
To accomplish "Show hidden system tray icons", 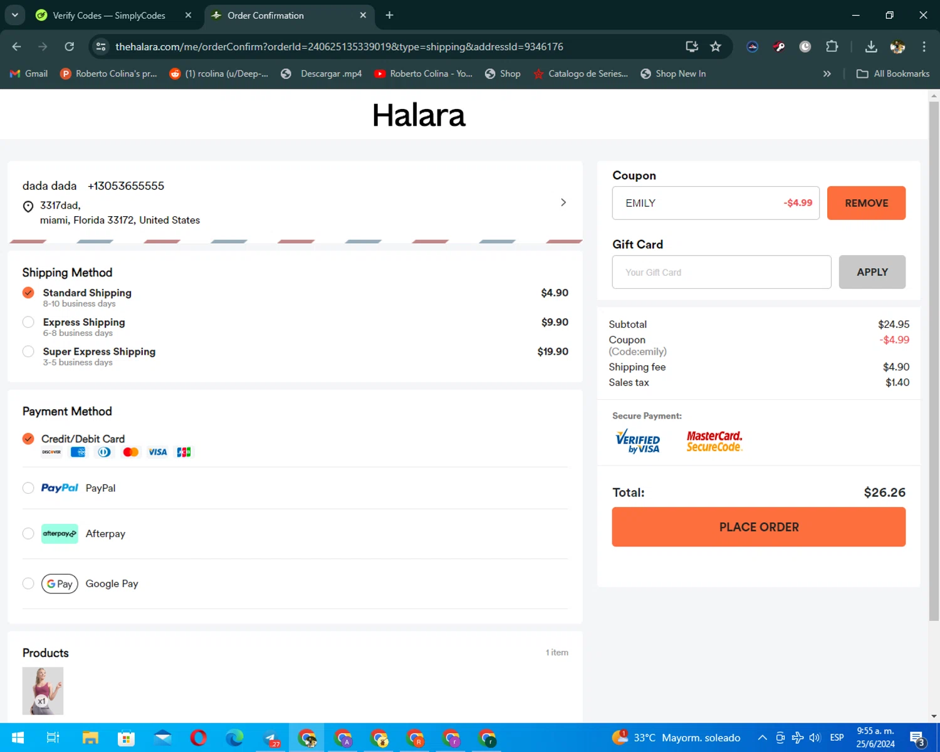I will coord(762,738).
